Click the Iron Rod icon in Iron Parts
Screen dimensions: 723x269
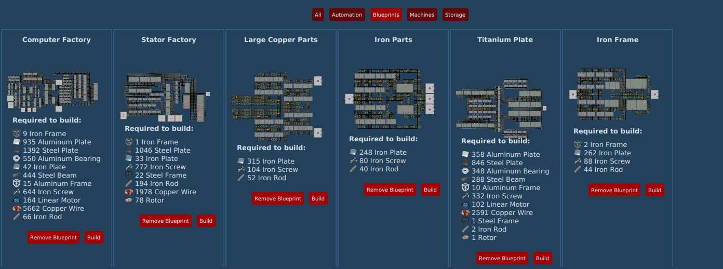353,169
